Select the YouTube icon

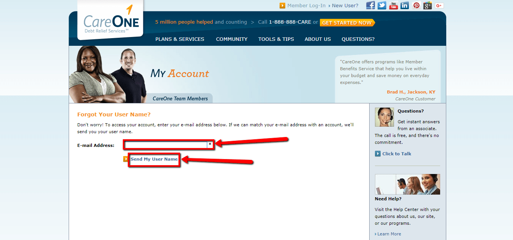[x=393, y=5]
